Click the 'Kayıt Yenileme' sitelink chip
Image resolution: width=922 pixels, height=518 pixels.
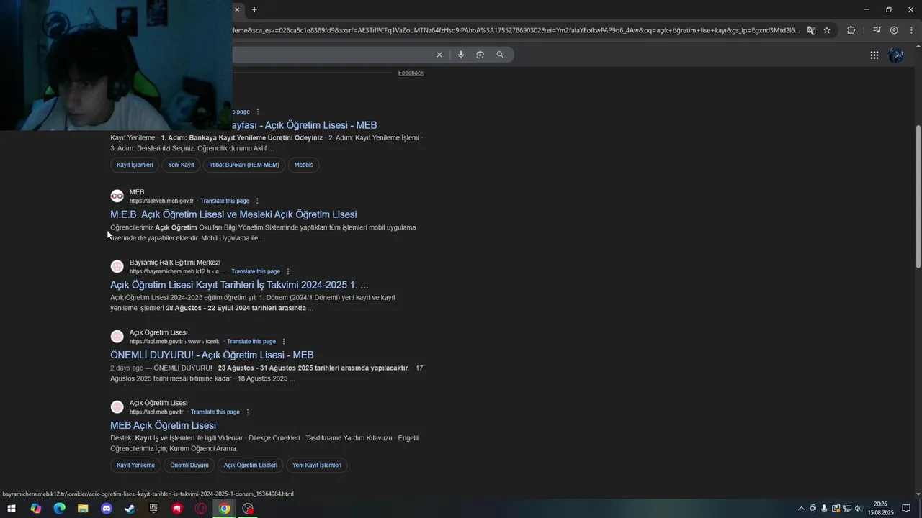tap(135, 465)
